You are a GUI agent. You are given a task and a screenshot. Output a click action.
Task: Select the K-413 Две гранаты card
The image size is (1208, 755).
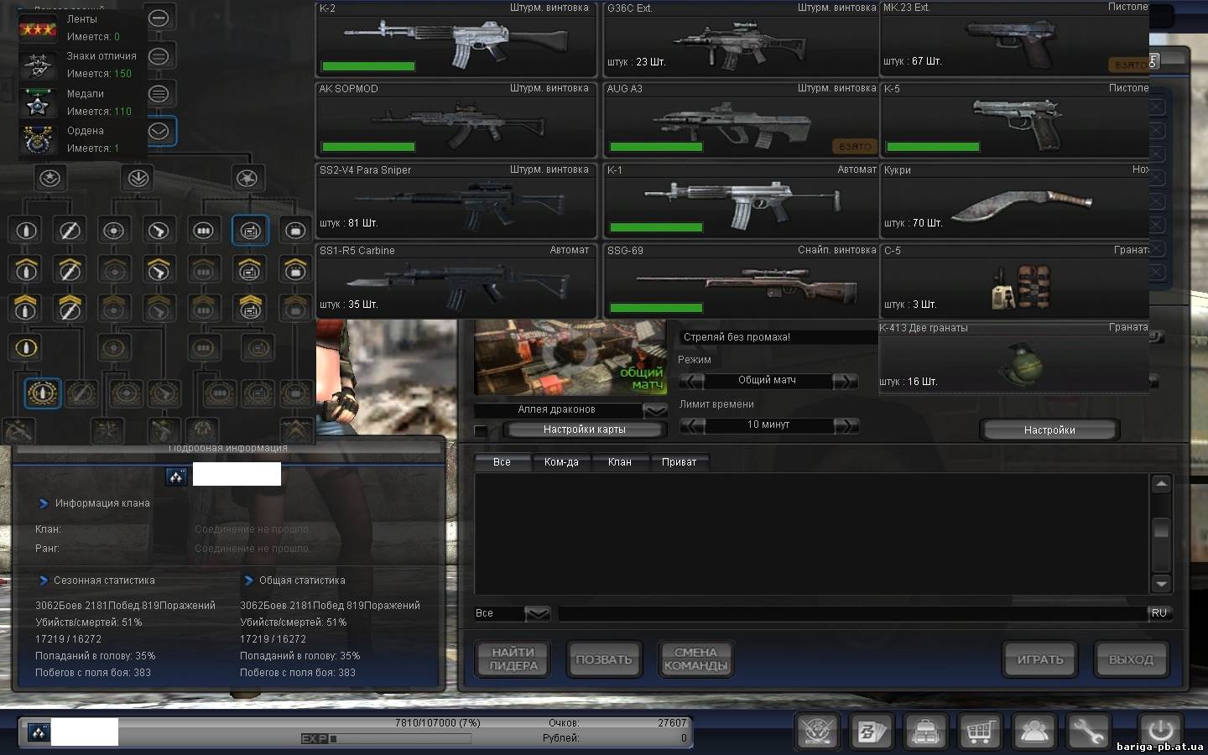point(1013,358)
